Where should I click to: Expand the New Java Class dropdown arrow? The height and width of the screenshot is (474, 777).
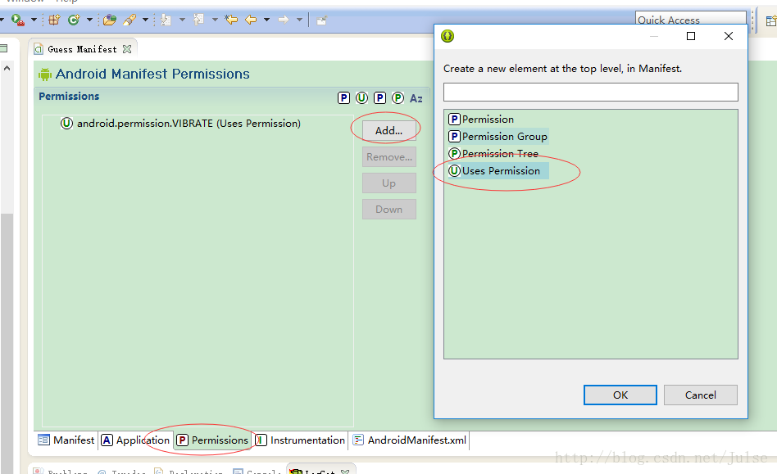coord(89,20)
